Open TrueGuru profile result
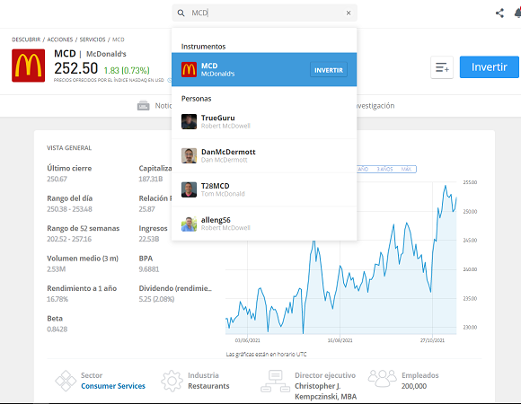 tap(264, 121)
